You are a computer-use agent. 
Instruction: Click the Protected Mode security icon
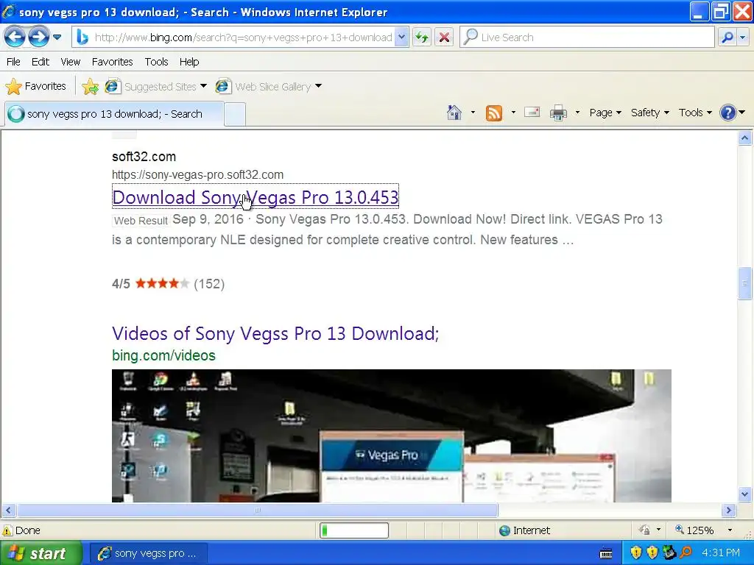point(644,530)
